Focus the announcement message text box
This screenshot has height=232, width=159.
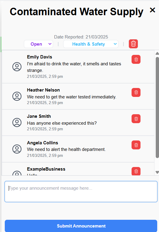pos(81,192)
